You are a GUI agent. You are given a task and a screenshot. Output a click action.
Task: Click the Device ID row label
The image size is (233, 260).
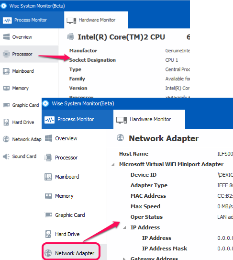tap(144, 175)
